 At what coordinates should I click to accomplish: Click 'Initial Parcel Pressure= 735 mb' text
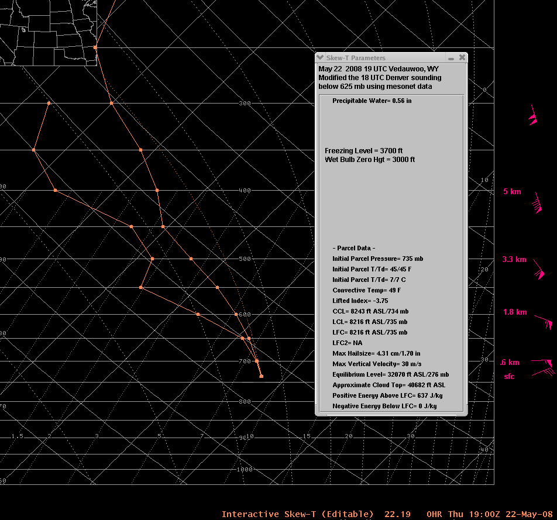[377, 259]
